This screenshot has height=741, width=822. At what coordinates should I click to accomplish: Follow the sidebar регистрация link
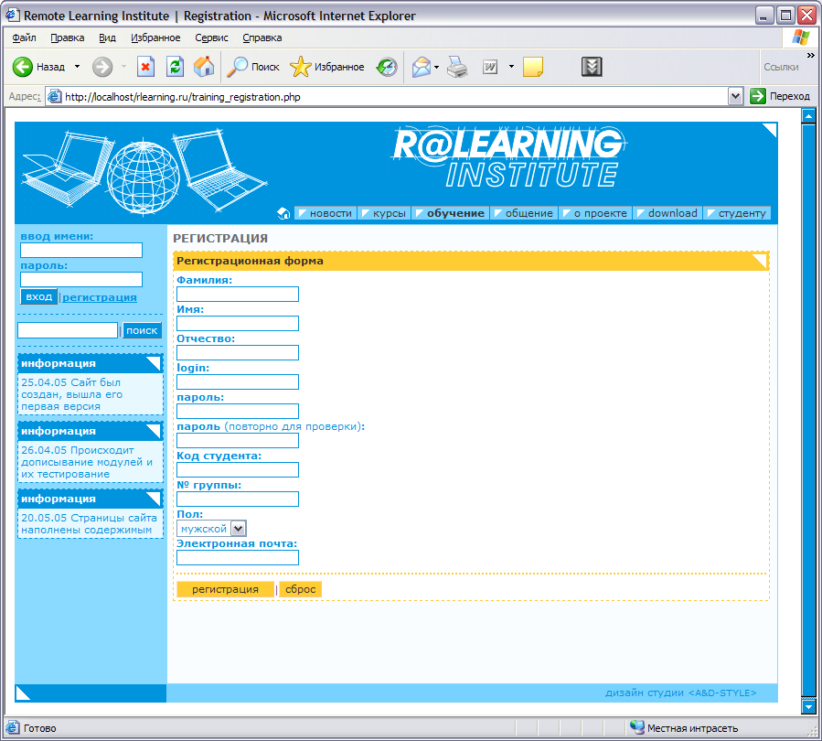point(100,297)
